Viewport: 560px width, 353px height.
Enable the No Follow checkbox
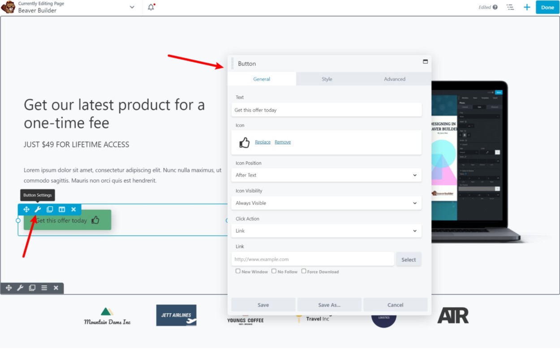(x=274, y=271)
